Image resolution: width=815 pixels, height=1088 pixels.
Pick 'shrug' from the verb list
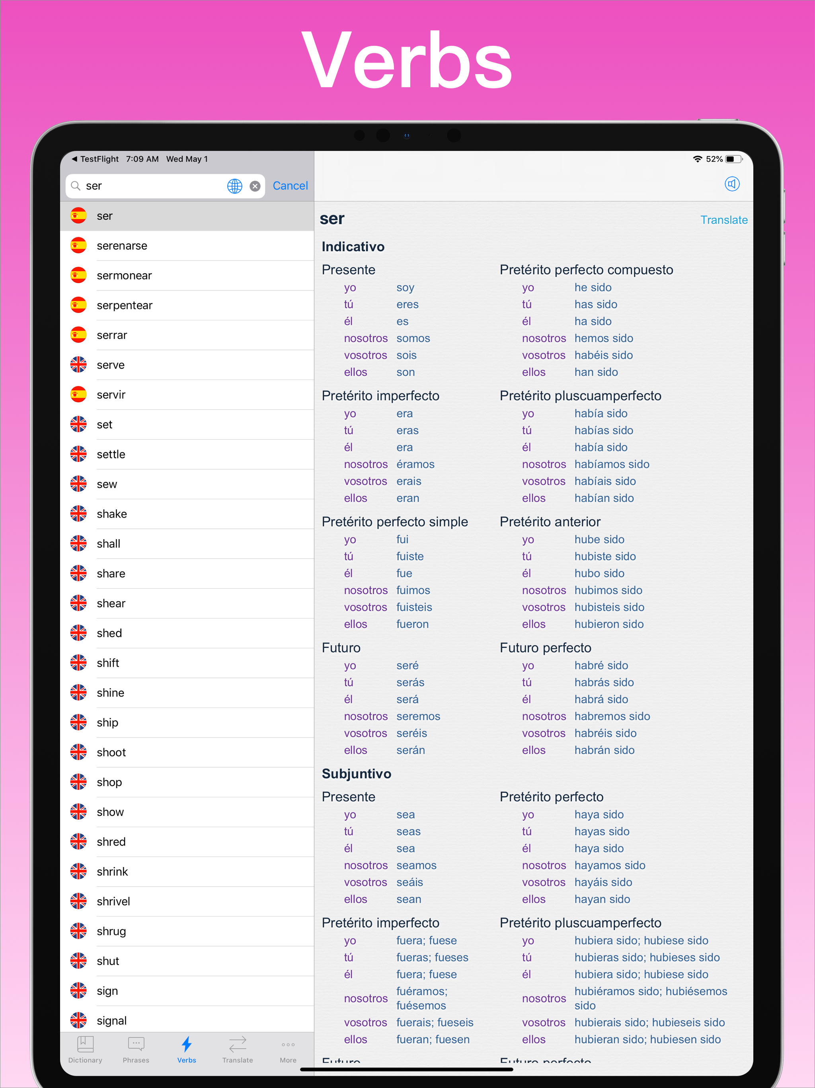click(x=111, y=931)
